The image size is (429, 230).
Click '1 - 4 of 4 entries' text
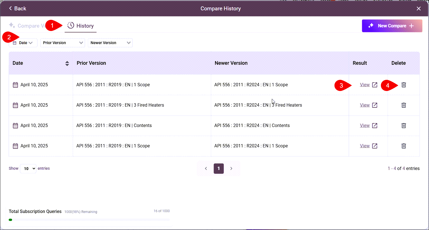click(x=404, y=169)
